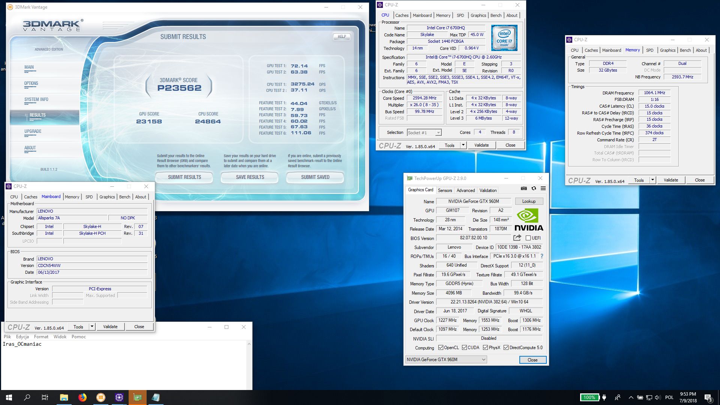
Task: Open UPGRADE in 3DMark sidebar
Action: click(x=33, y=131)
